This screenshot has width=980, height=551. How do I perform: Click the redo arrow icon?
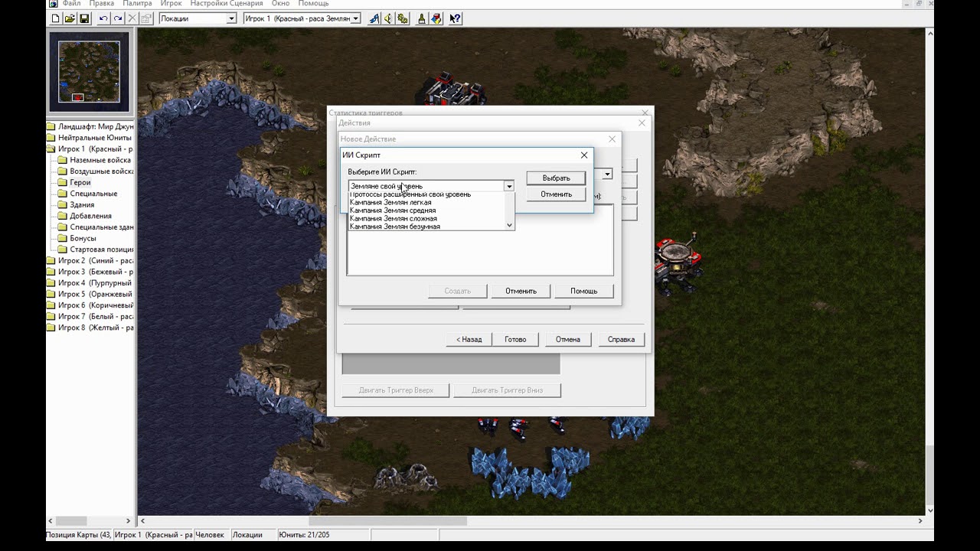click(118, 18)
